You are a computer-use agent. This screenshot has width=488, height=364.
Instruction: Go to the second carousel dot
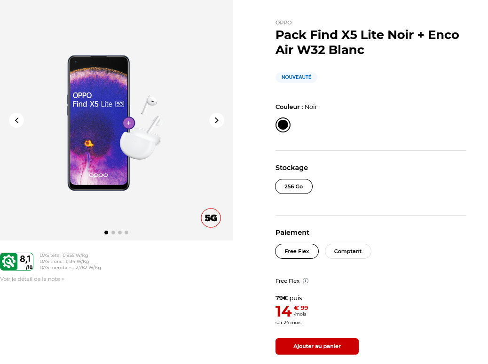[113, 232]
